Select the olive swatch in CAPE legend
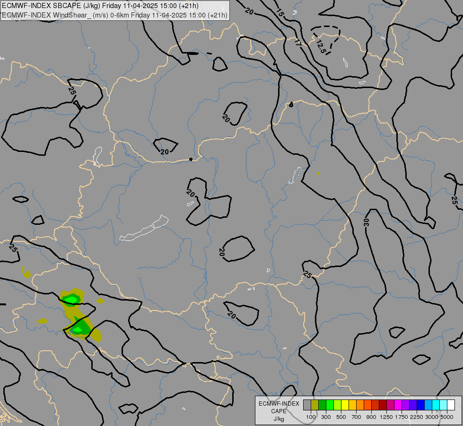The width and height of the screenshot is (463, 426). point(314,405)
